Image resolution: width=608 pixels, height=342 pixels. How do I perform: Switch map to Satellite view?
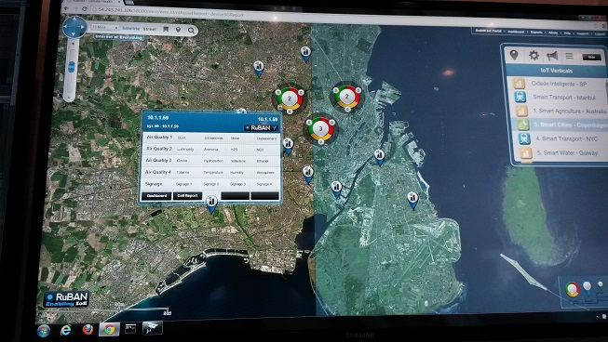tap(130, 29)
